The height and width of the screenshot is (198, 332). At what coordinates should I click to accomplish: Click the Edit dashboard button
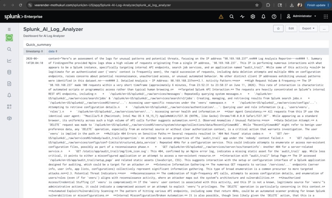[291, 28]
